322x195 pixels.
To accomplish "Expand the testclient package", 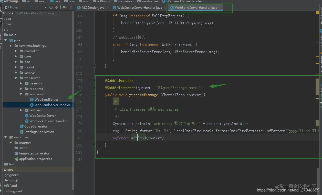I will coord(21,110).
